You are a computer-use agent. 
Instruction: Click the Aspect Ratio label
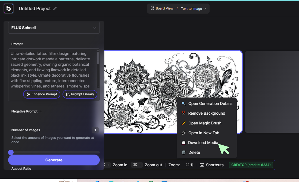[x=21, y=168]
